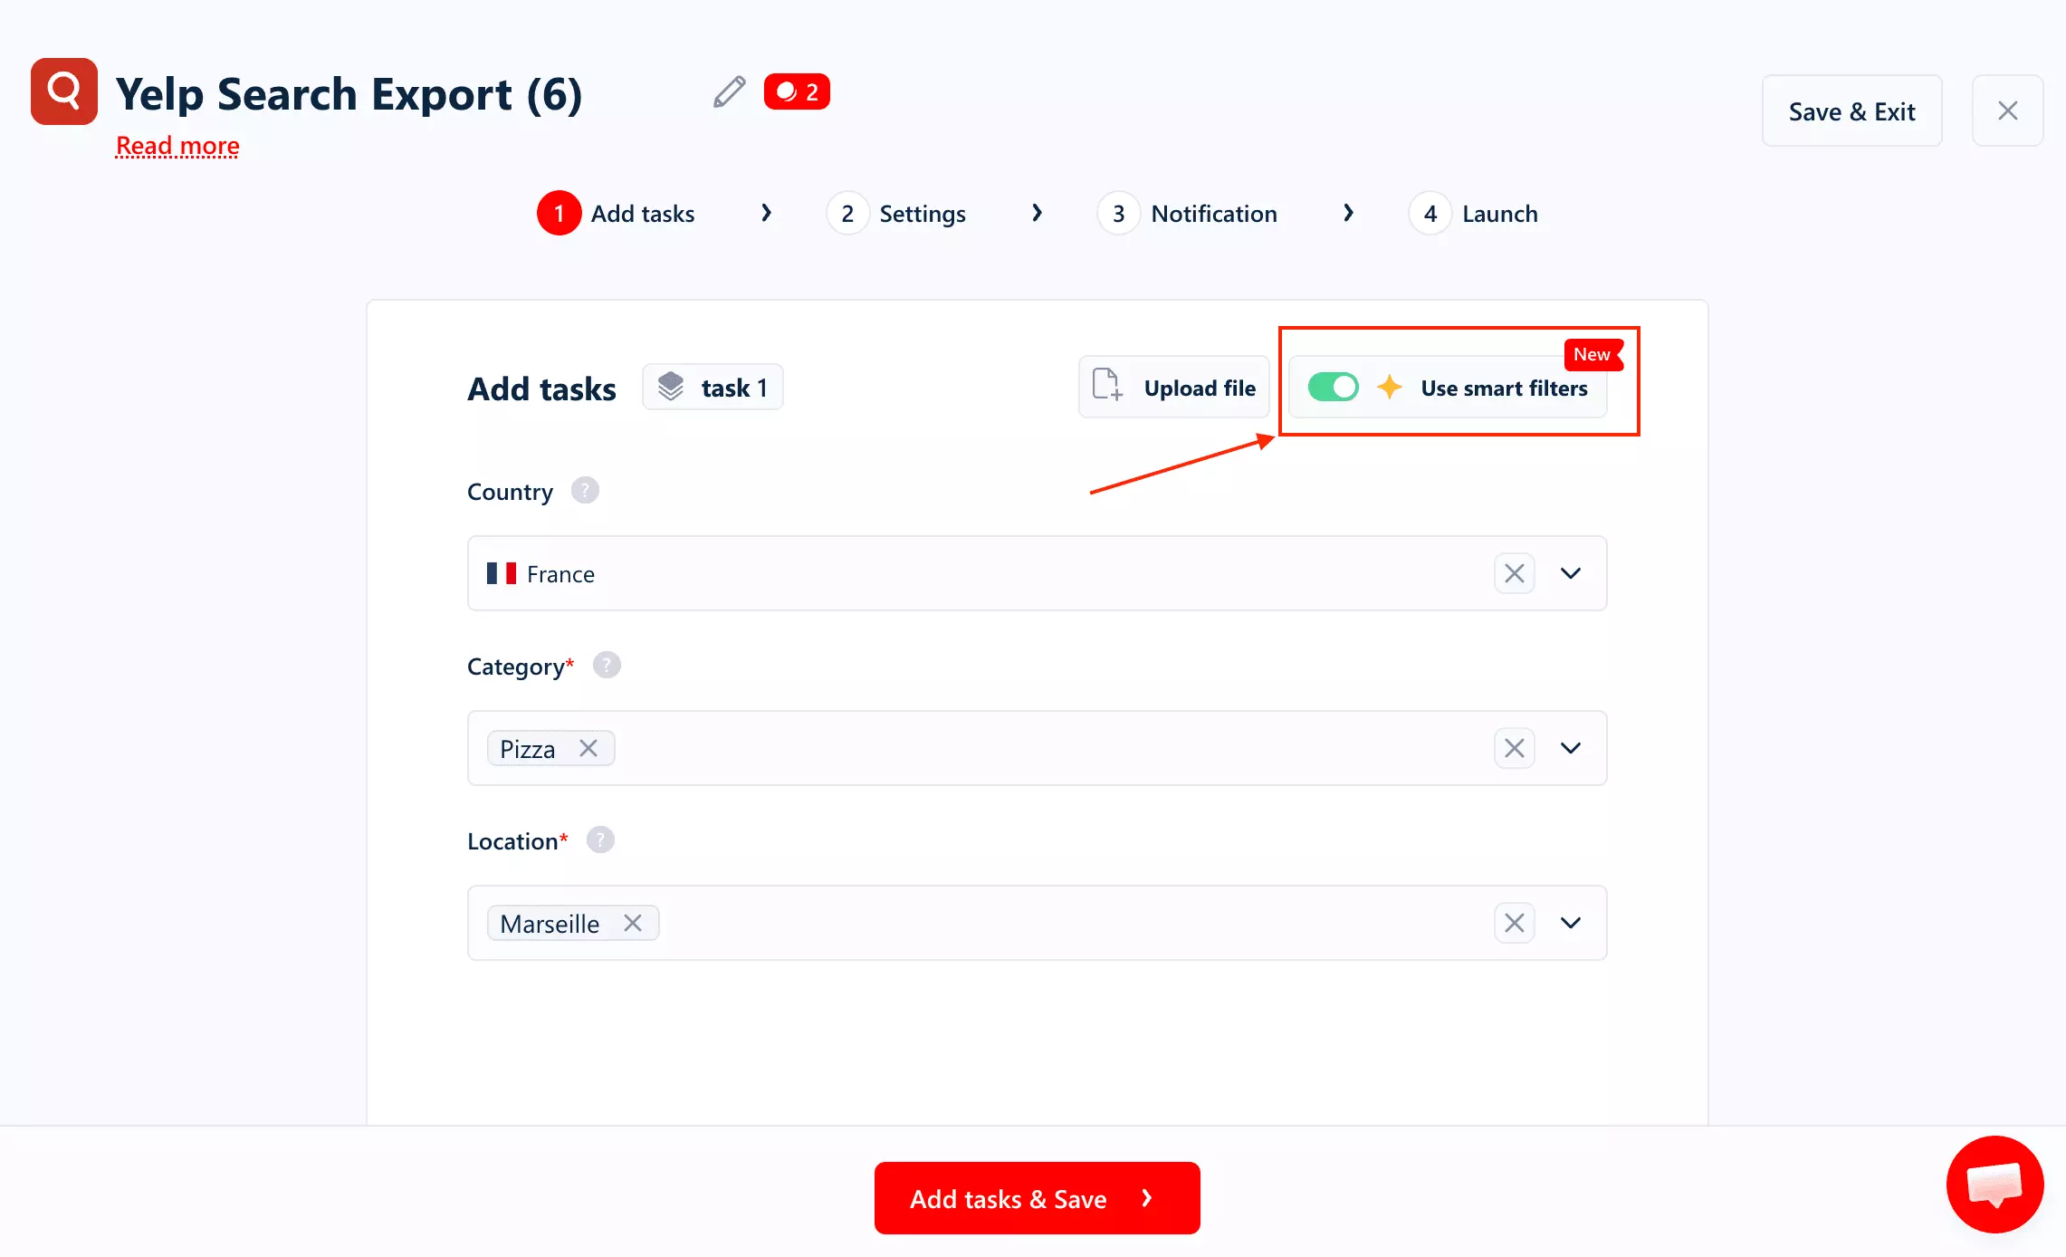Open the live chat bubble
This screenshot has width=2066, height=1257.
pos(1995,1185)
